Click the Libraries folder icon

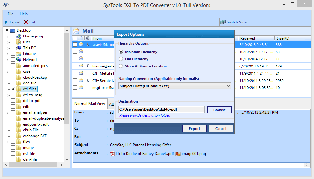19,54
